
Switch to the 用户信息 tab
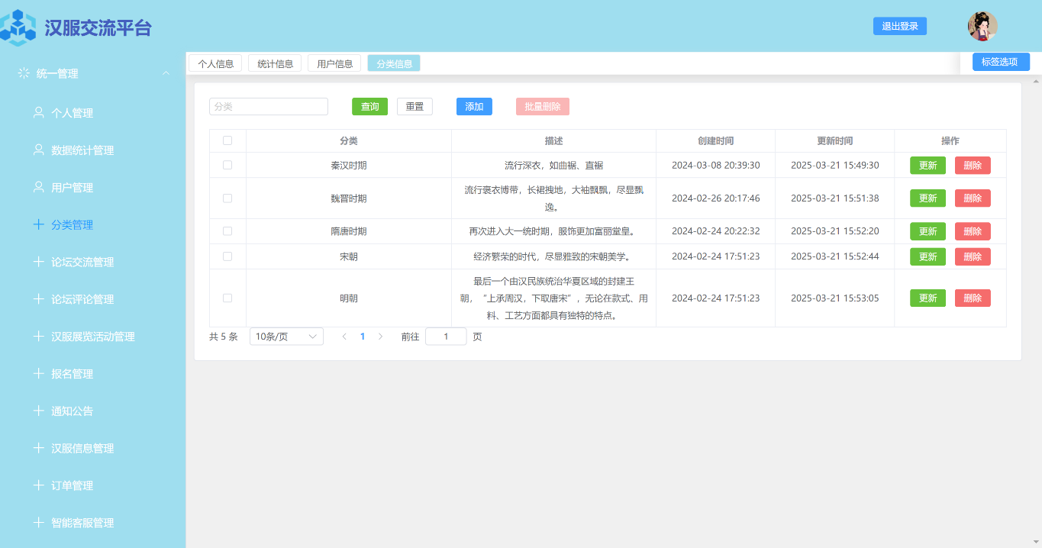point(334,63)
